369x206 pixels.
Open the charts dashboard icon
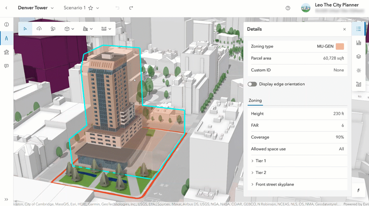tap(359, 43)
